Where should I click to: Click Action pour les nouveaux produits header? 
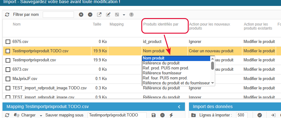(x=210, y=26)
